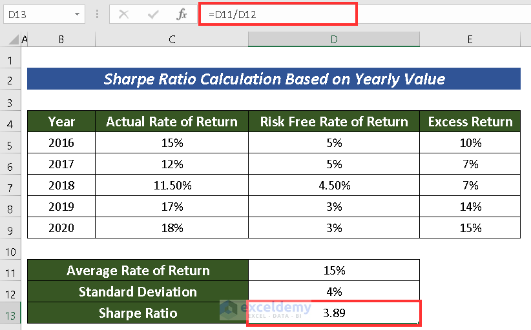Click the formula bar showing =D11/D12
This screenshot has height=330, width=531.
click(x=278, y=14)
